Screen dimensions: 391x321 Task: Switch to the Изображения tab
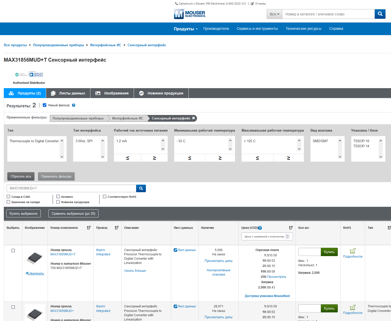(112, 93)
